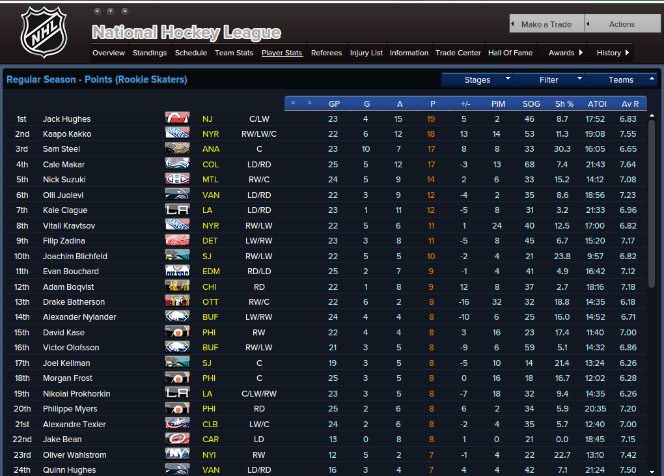Viewport: 664px width, 476px height.
Task: Open the Hall Of Fame tab
Action: 510,53
